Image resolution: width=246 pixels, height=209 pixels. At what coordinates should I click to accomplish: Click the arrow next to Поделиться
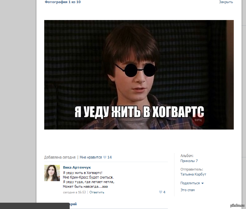202,183
